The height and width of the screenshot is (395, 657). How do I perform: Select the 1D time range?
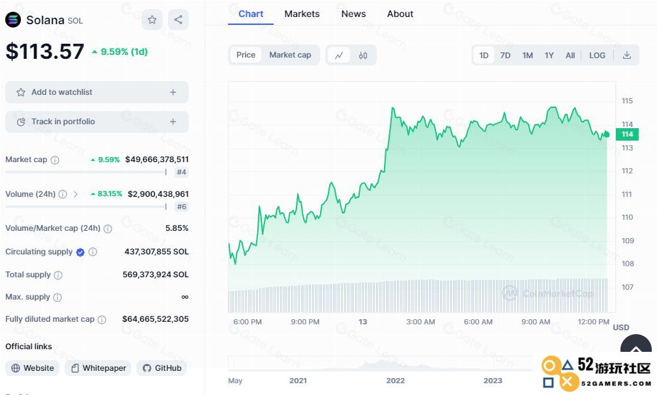(x=484, y=56)
